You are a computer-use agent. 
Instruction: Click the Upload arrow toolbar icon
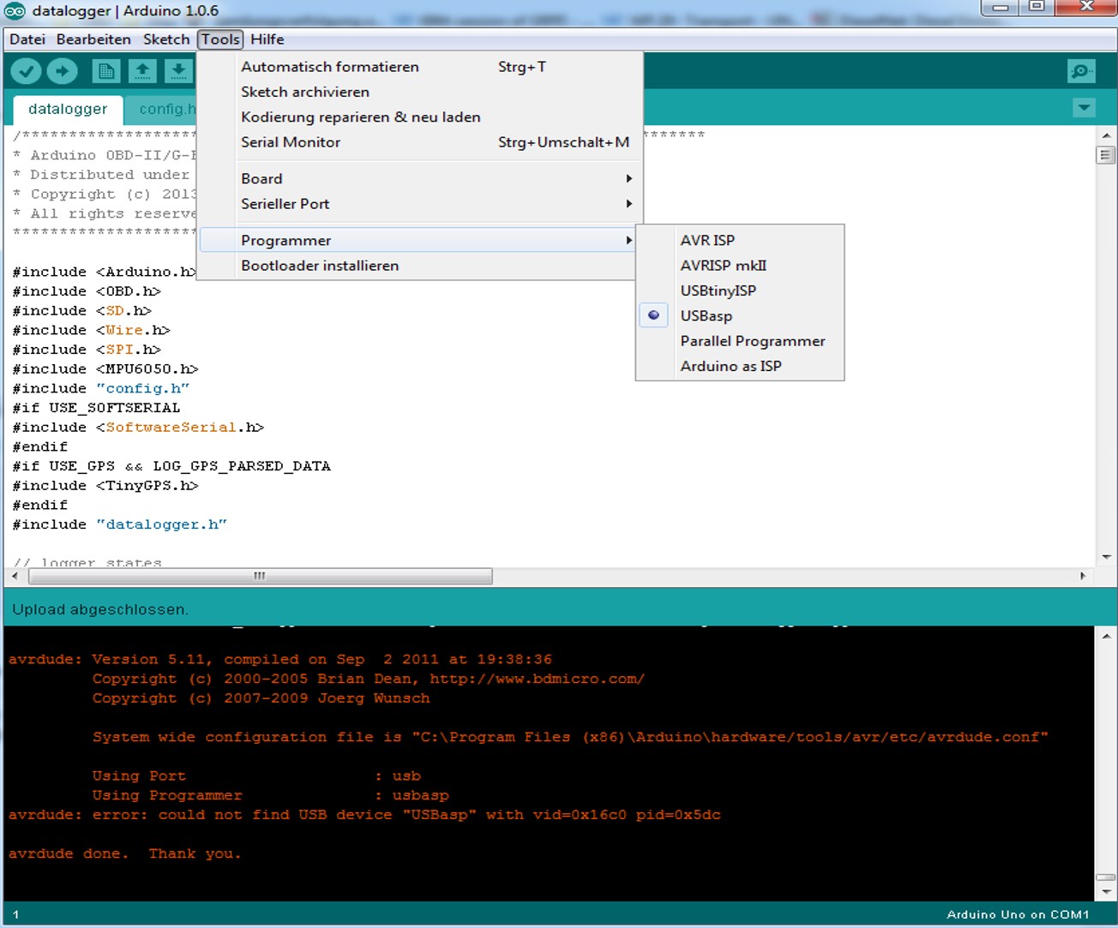(62, 71)
